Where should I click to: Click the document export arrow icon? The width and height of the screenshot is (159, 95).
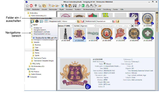coord(95,6)
